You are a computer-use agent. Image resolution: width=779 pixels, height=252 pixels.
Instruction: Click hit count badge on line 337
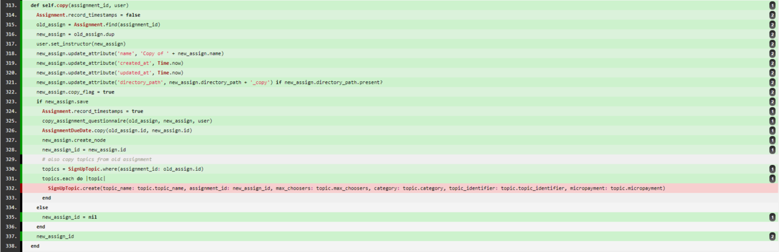point(772,236)
